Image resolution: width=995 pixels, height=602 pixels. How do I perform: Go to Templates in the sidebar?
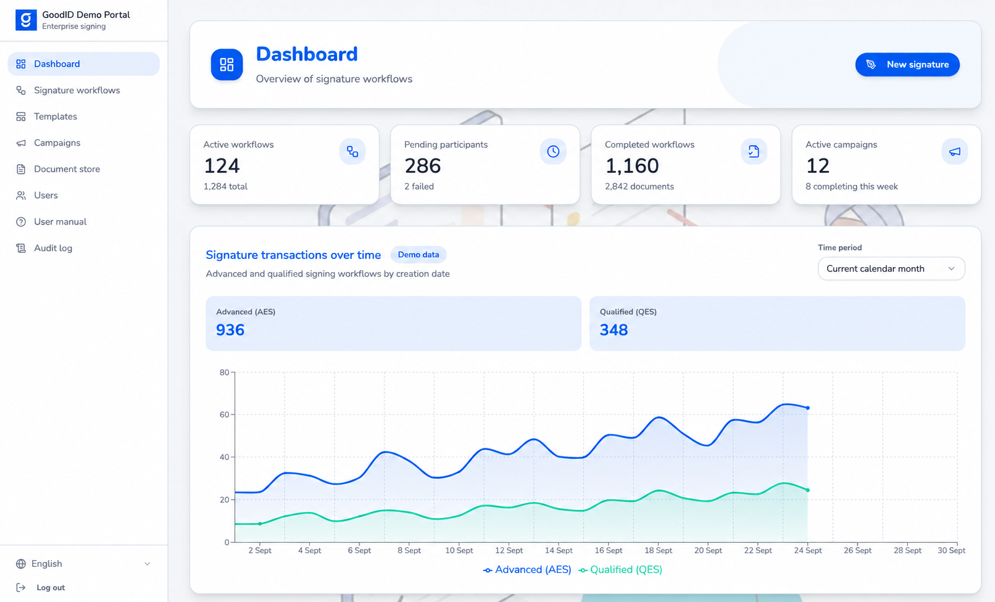pyautogui.click(x=83, y=117)
